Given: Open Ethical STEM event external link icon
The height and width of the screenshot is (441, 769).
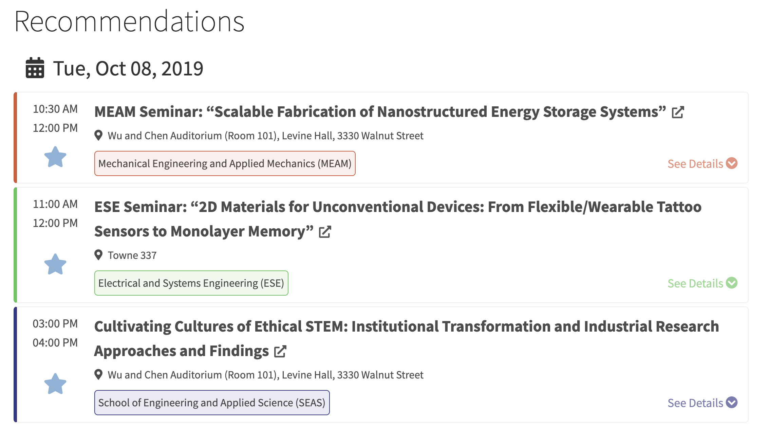Looking at the screenshot, I should (280, 352).
